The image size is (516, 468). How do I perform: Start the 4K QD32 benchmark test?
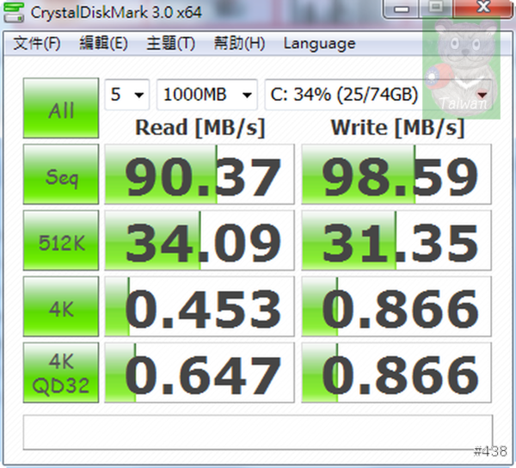pos(61,373)
